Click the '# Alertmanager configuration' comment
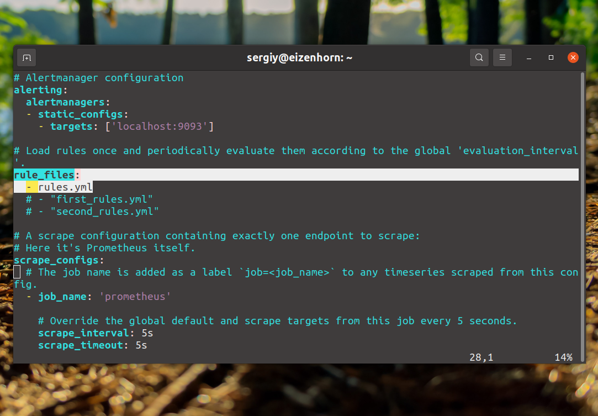The height and width of the screenshot is (416, 598). point(99,78)
